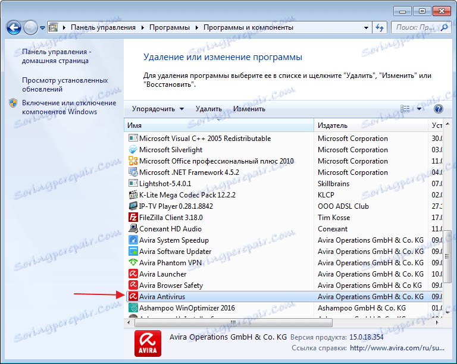Select the FileZilla Client icon
This screenshot has height=364, width=457.
point(133,217)
